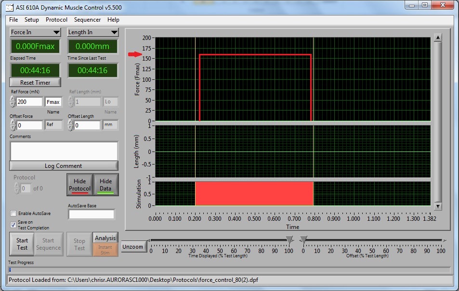Click the Ref Force value field
The image size is (459, 291).
[29, 102]
